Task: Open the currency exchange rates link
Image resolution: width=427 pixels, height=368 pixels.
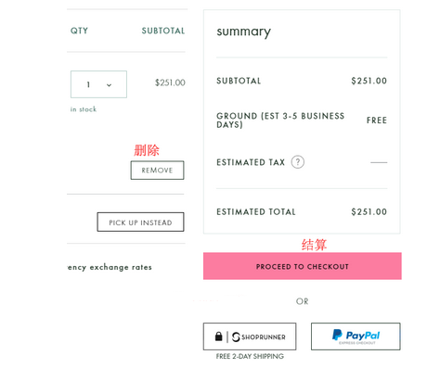Action: click(110, 267)
